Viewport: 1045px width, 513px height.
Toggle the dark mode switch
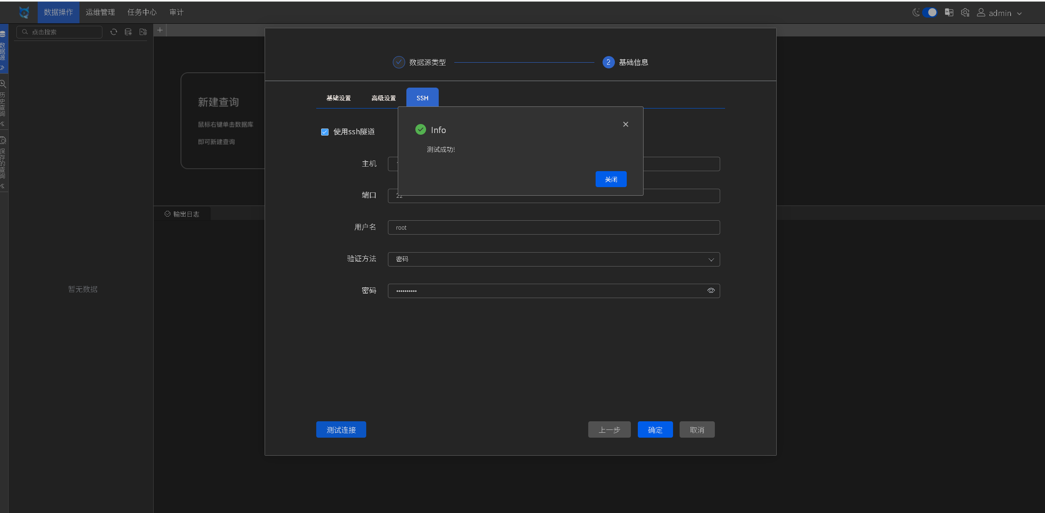[929, 12]
